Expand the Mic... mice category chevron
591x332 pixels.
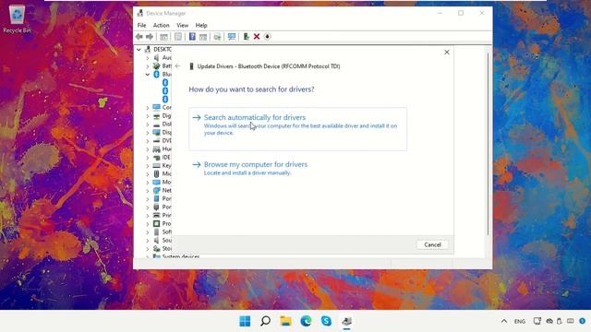click(148, 174)
